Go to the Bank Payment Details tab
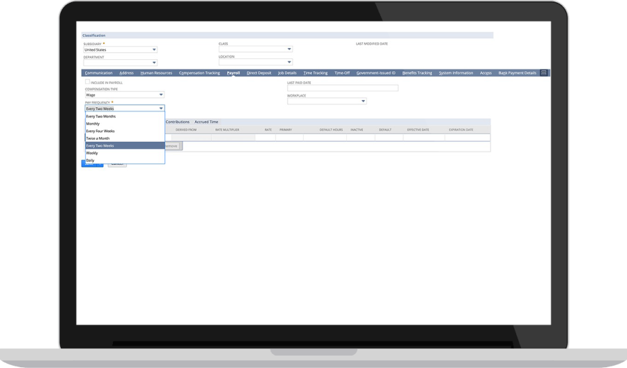The height and width of the screenshot is (368, 627). (517, 73)
